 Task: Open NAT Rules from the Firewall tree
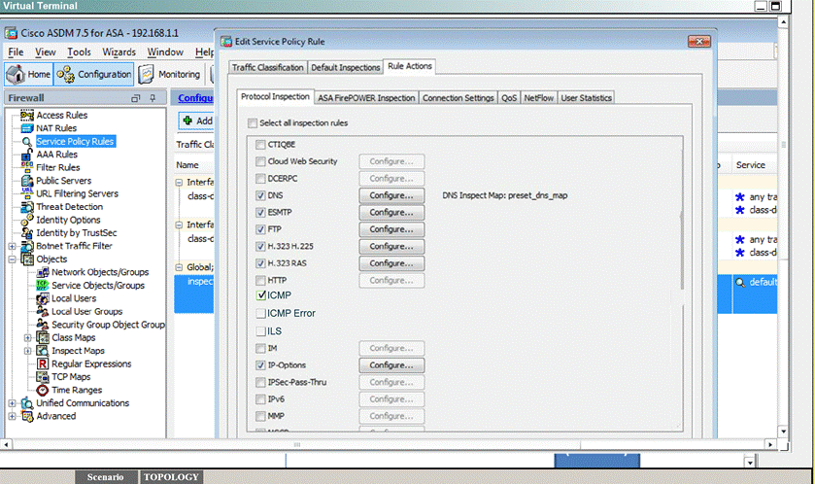click(55, 128)
